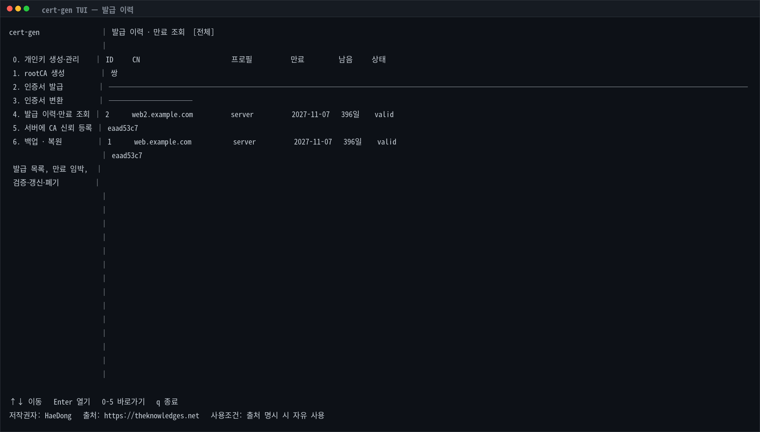Click the yellow minimize window button
This screenshot has width=760, height=432.
point(18,9)
